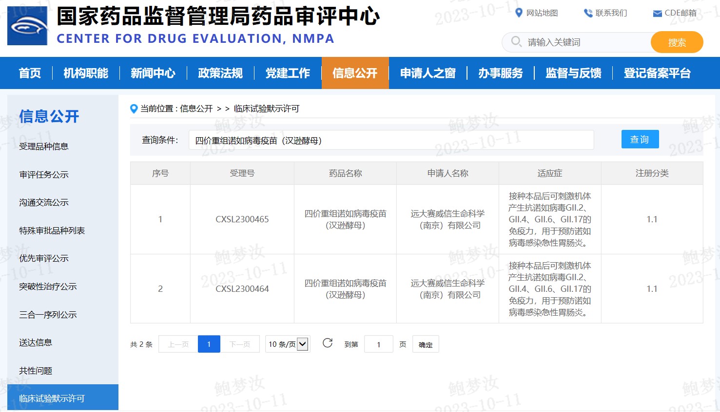Click the 申请人名称 column header
The image size is (720, 412).
(x=448, y=173)
